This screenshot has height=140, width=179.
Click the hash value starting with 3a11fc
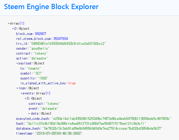point(86,123)
